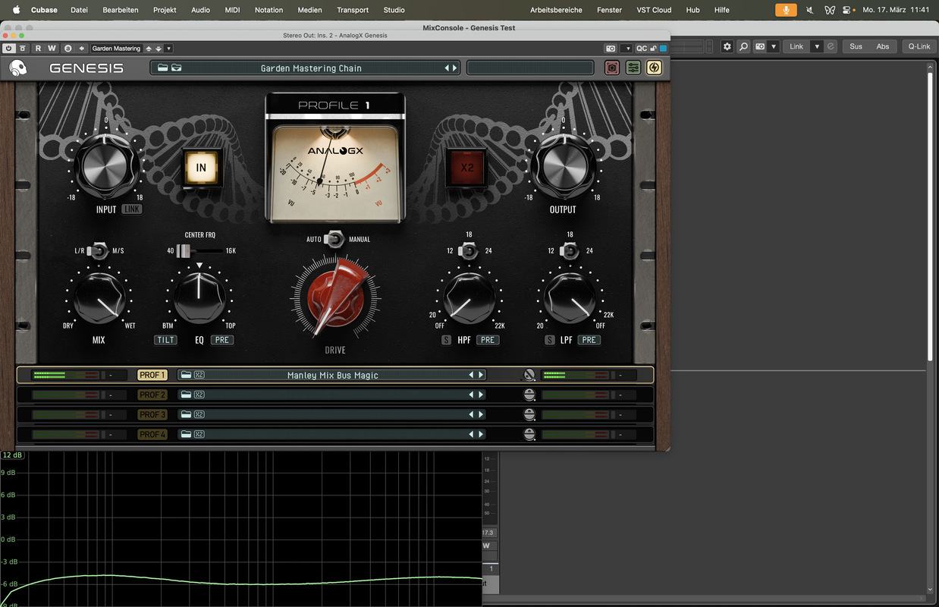The image size is (939, 607).
Task: Select the PROF 4 button
Action: tap(152, 434)
